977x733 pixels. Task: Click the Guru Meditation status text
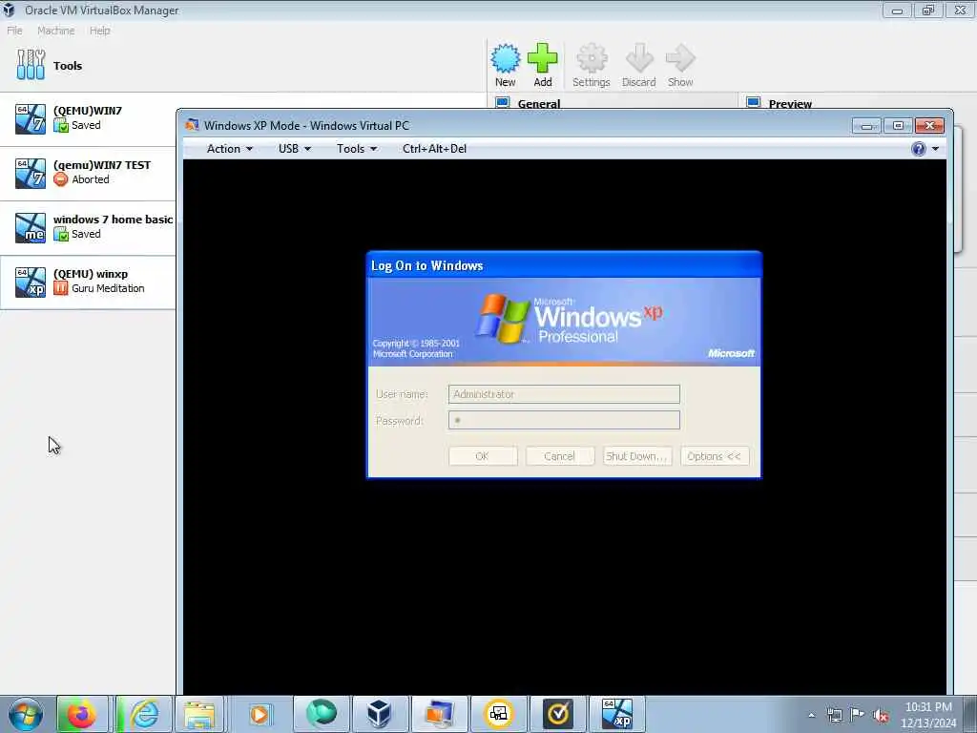(108, 288)
